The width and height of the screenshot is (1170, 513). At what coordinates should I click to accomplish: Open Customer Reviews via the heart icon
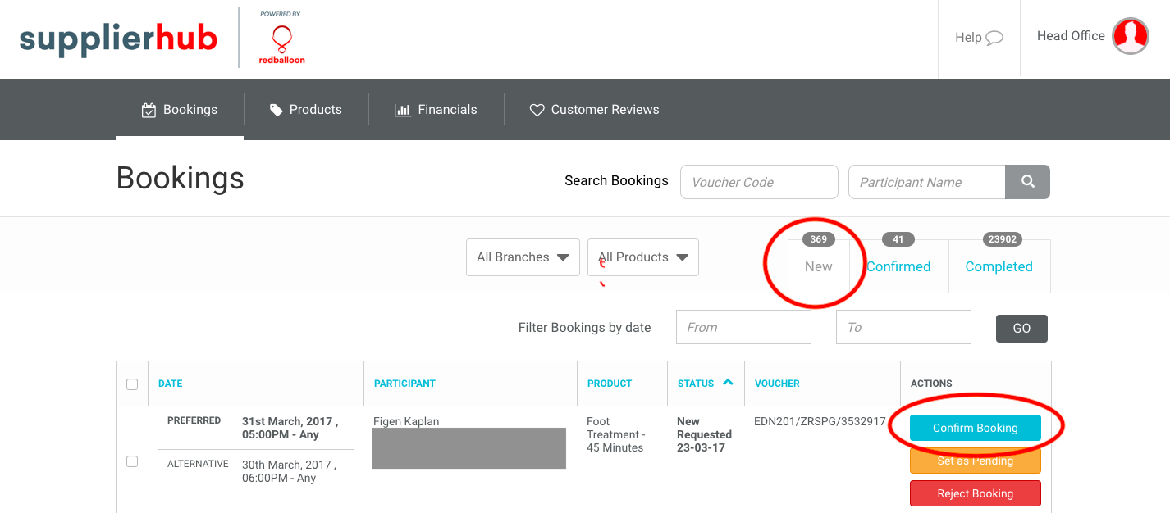pyautogui.click(x=537, y=108)
